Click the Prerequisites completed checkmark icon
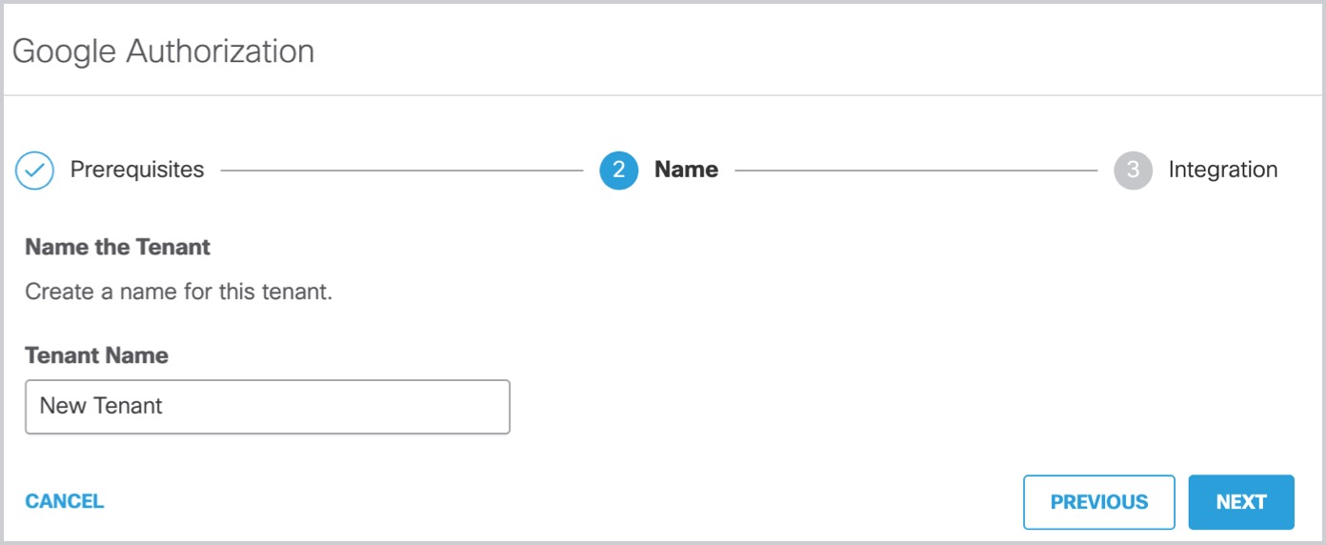The image size is (1326, 545). point(34,171)
